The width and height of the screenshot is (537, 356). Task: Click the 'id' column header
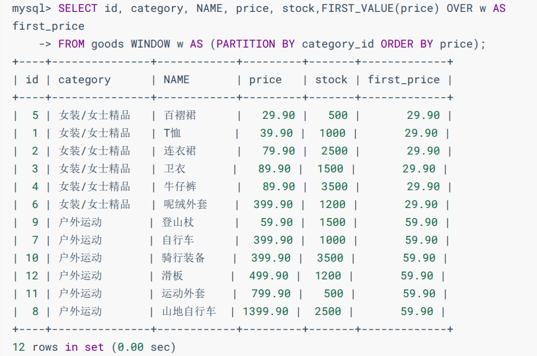[32, 80]
